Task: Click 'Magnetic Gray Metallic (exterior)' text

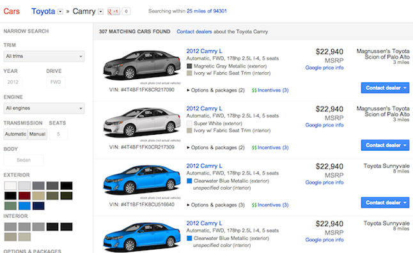Action: click(x=230, y=66)
